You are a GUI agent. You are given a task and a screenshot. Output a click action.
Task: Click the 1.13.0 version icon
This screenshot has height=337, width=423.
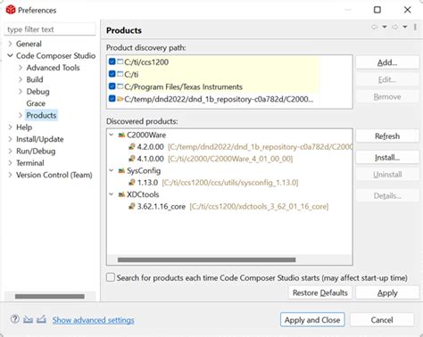[x=132, y=183]
